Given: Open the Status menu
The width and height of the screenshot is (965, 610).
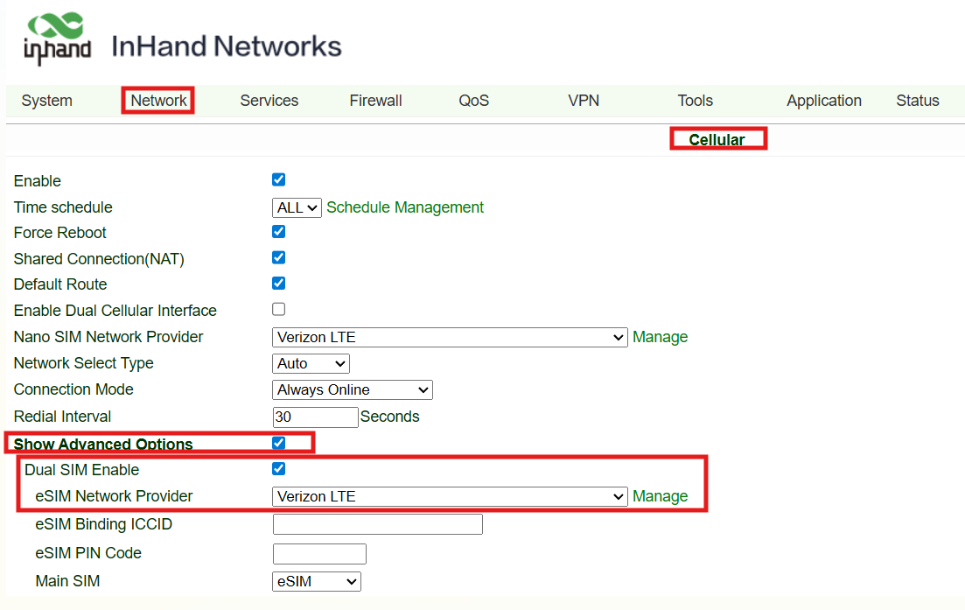Looking at the screenshot, I should 918,101.
